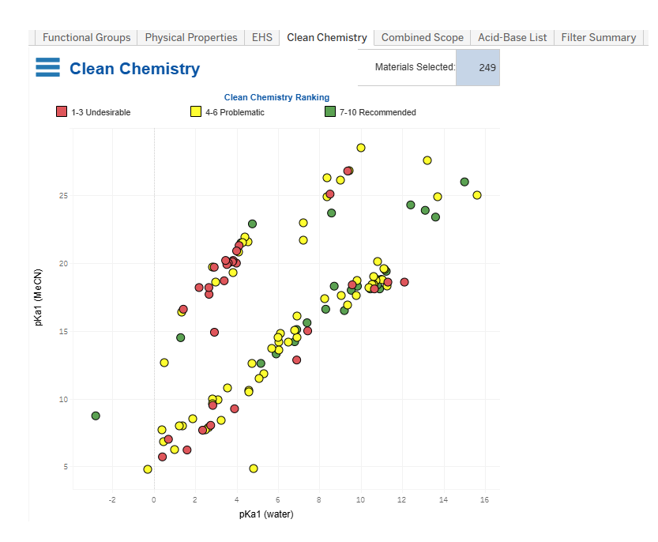Open the EHS tab
This screenshot has width=658, height=542.
[x=261, y=37]
